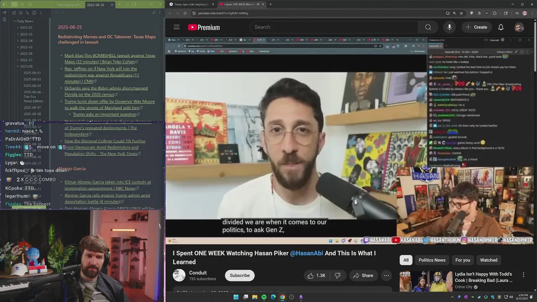The image size is (537, 302).
Task: Select the All filter chip
Action: (x=406, y=260)
